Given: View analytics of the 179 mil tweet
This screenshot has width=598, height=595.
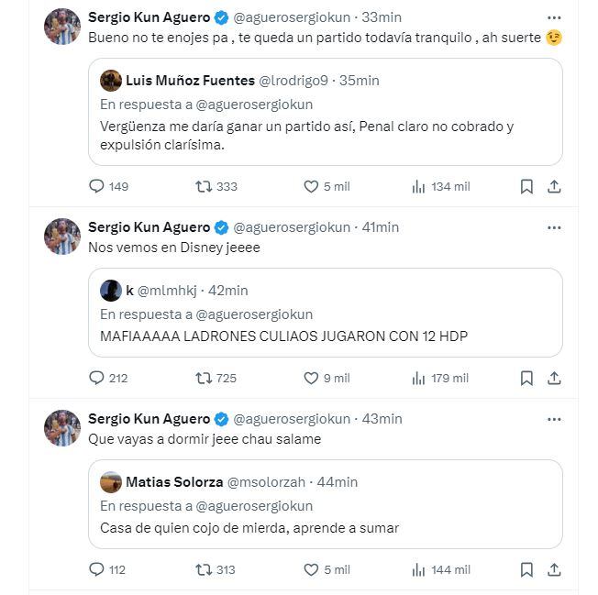Looking at the screenshot, I should pyautogui.click(x=419, y=378).
